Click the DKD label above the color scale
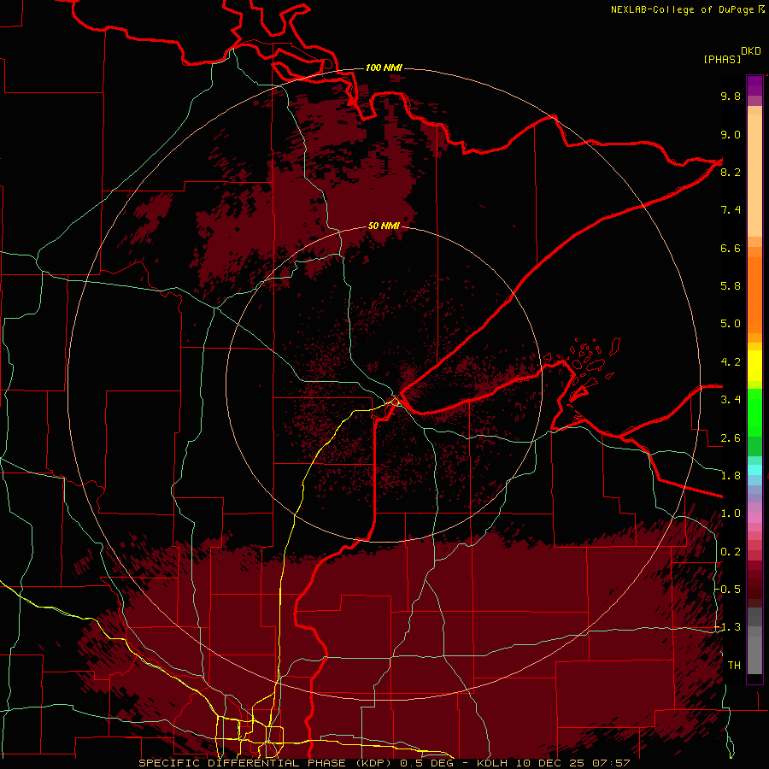Image resolution: width=769 pixels, height=769 pixels. coord(751,51)
